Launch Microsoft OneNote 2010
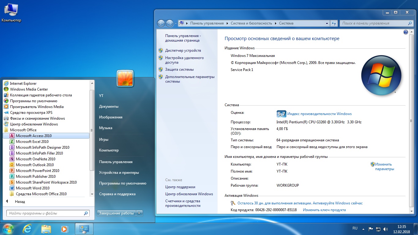 coord(35,159)
